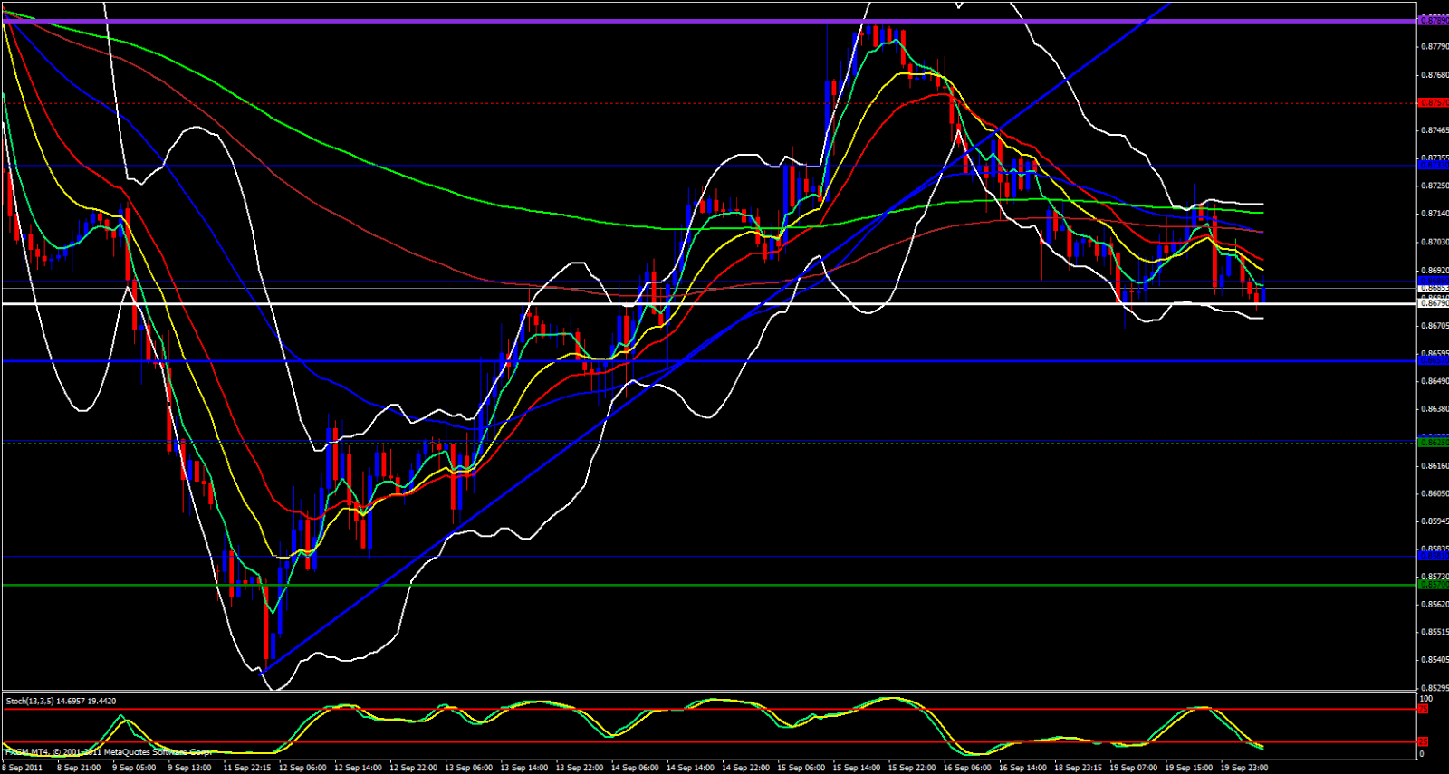Click the FXCM MT4 MetaQuotes copyright text
This screenshot has width=1449, height=774.
point(109,751)
